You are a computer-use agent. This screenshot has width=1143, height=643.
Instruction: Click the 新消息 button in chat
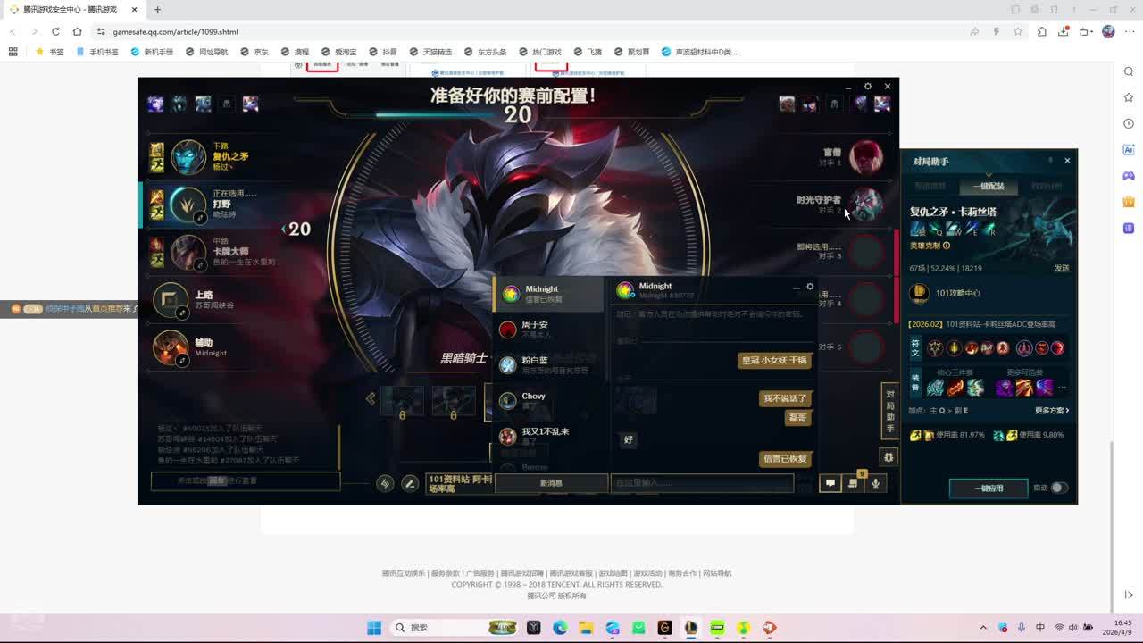[551, 483]
